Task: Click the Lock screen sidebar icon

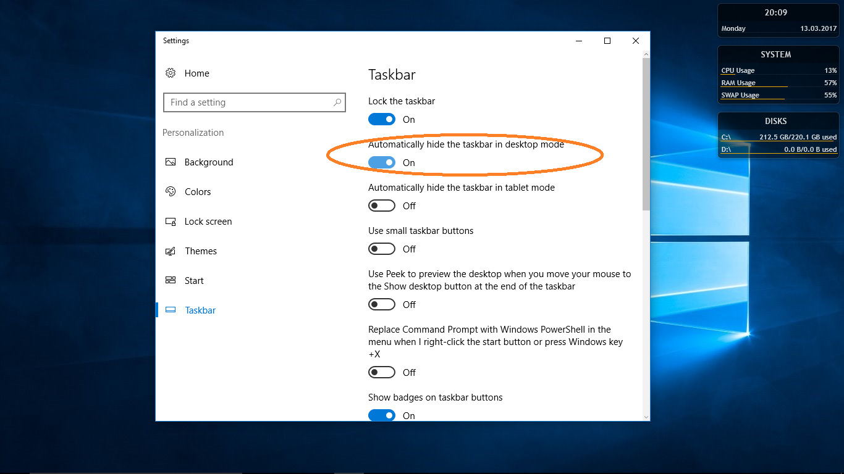Action: coord(171,221)
